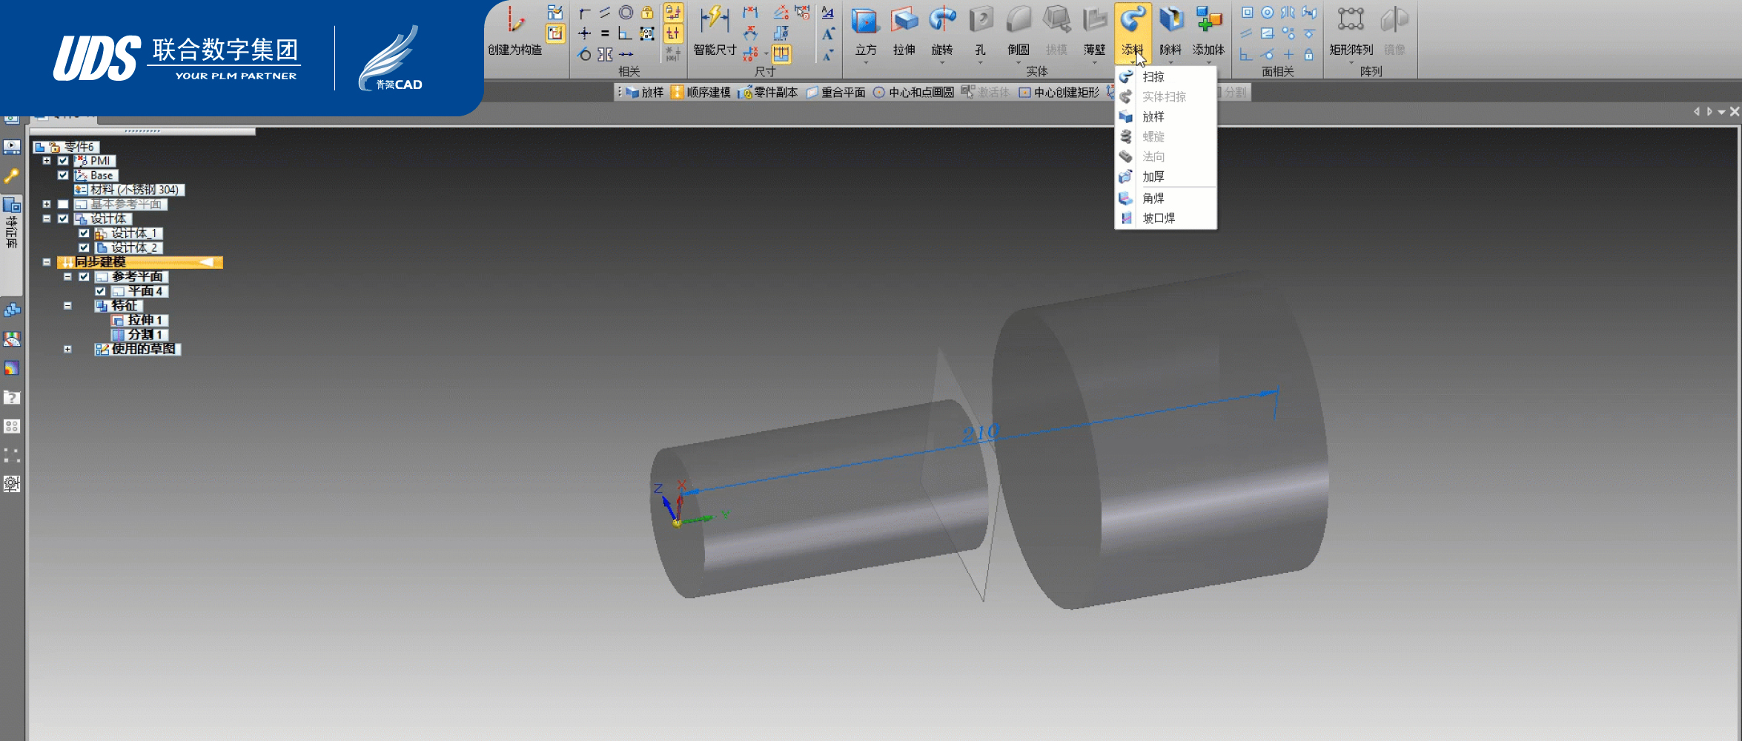The width and height of the screenshot is (1742, 741).
Task: Choose 加厚 from the 添料 menu
Action: pos(1165,176)
